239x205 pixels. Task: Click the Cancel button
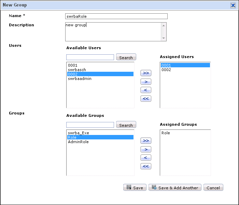tap(213, 188)
